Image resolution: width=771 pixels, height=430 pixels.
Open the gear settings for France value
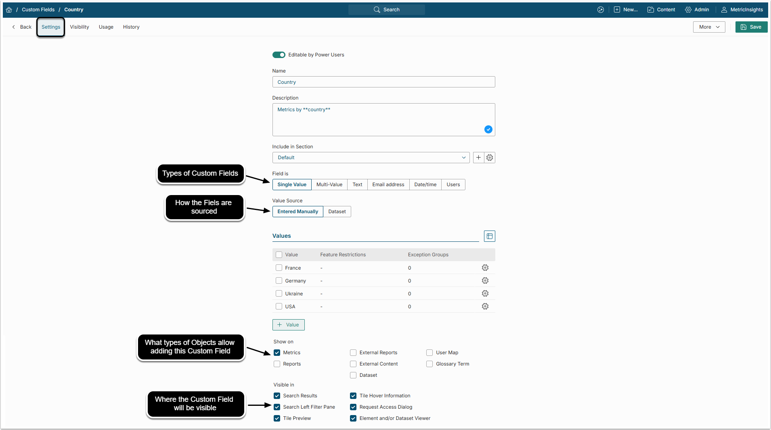[x=485, y=268]
